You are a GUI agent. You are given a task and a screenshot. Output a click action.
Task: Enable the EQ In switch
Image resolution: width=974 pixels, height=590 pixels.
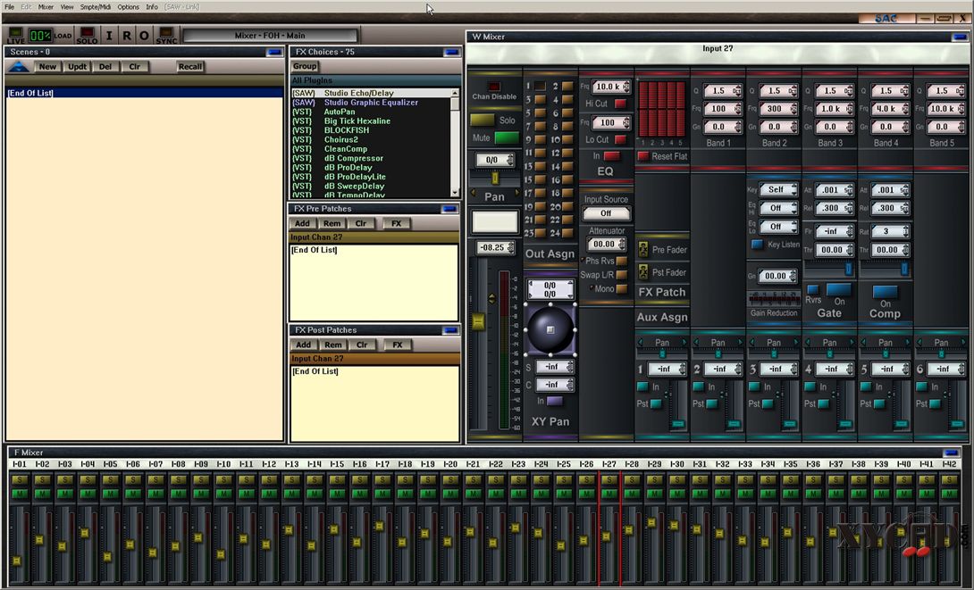[612, 155]
